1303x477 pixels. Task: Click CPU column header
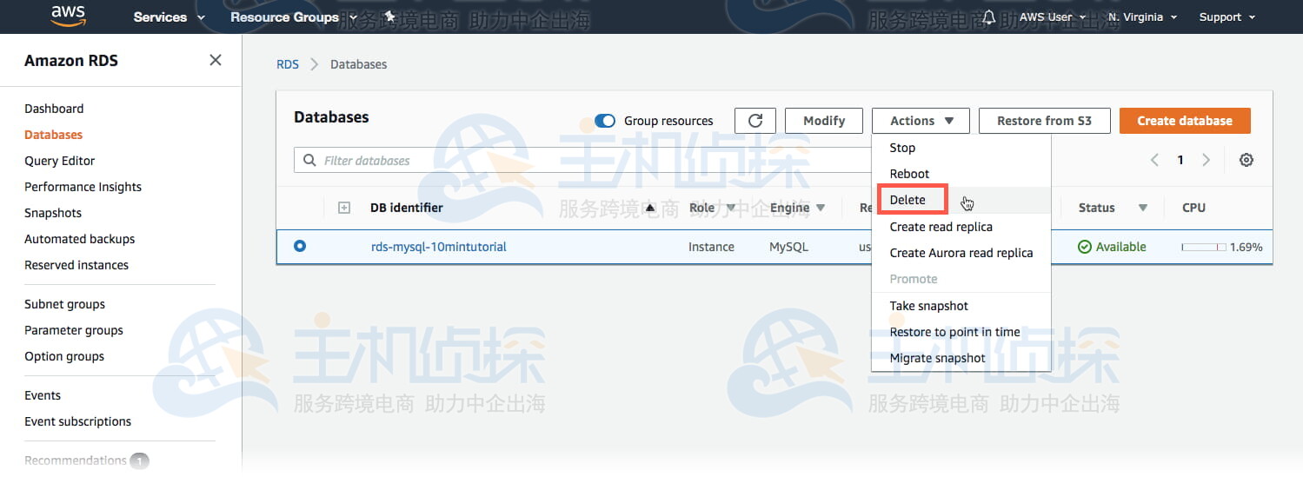coord(1193,208)
